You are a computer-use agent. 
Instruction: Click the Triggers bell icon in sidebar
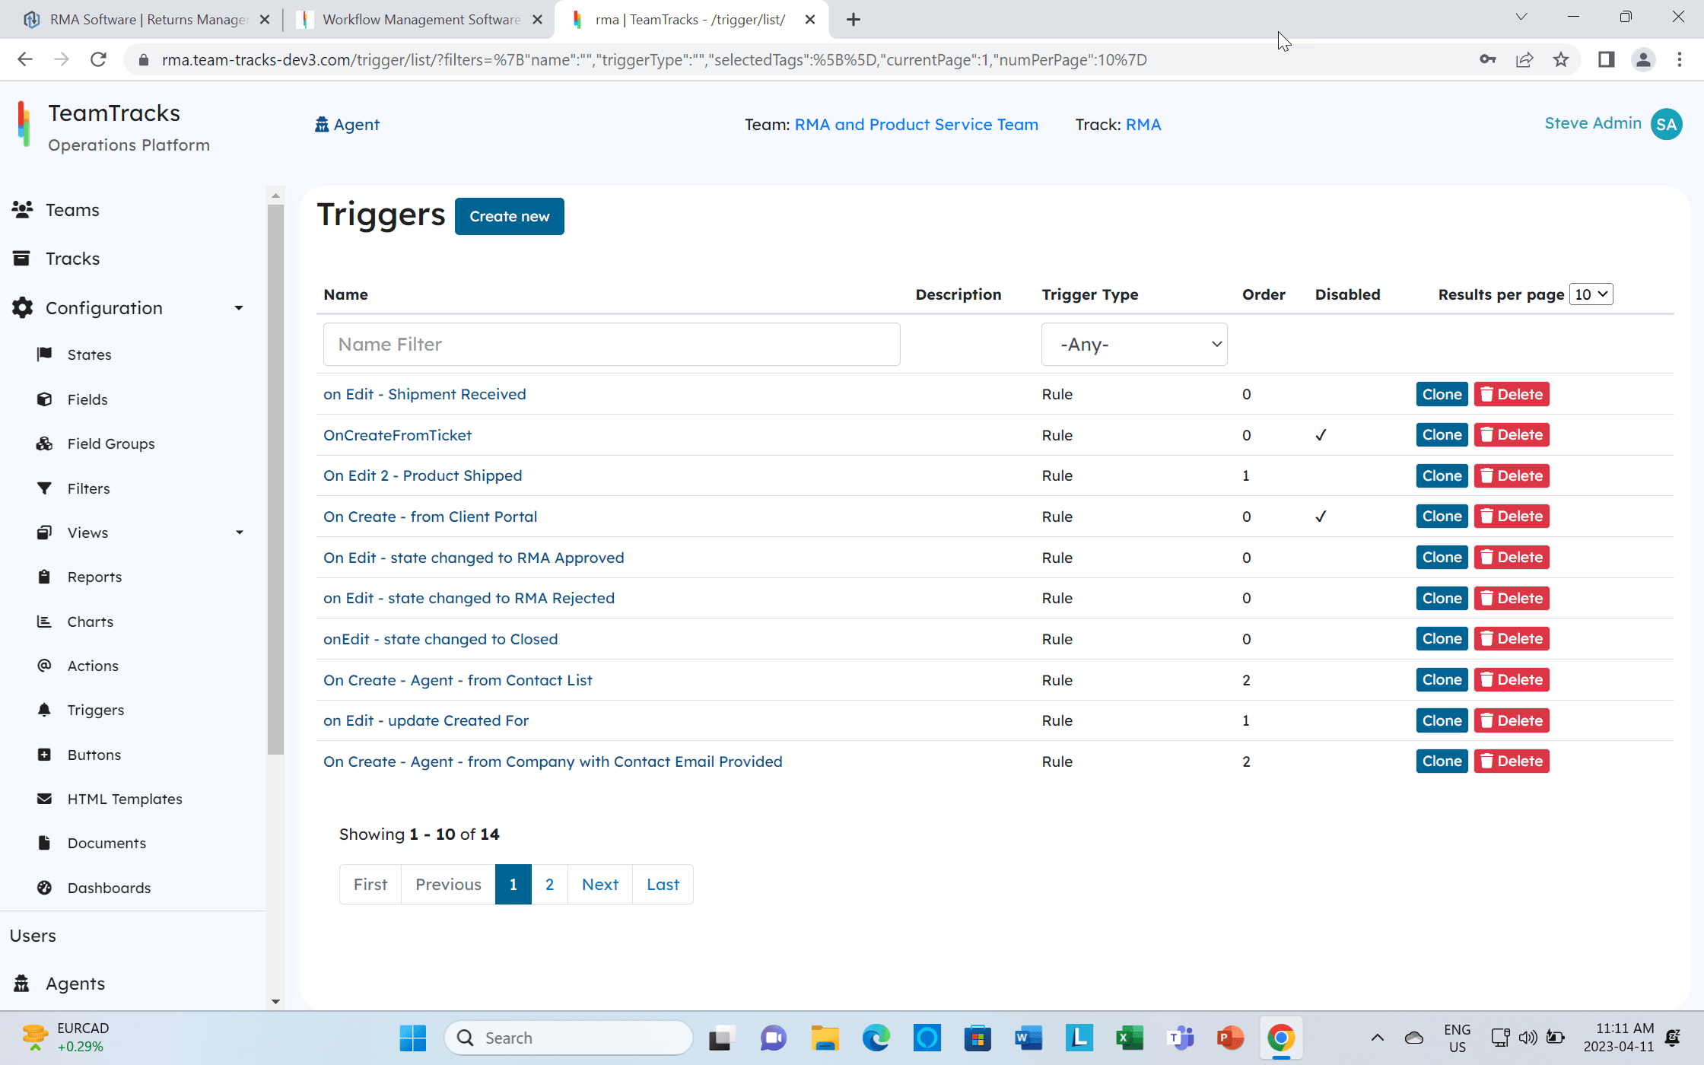(44, 710)
